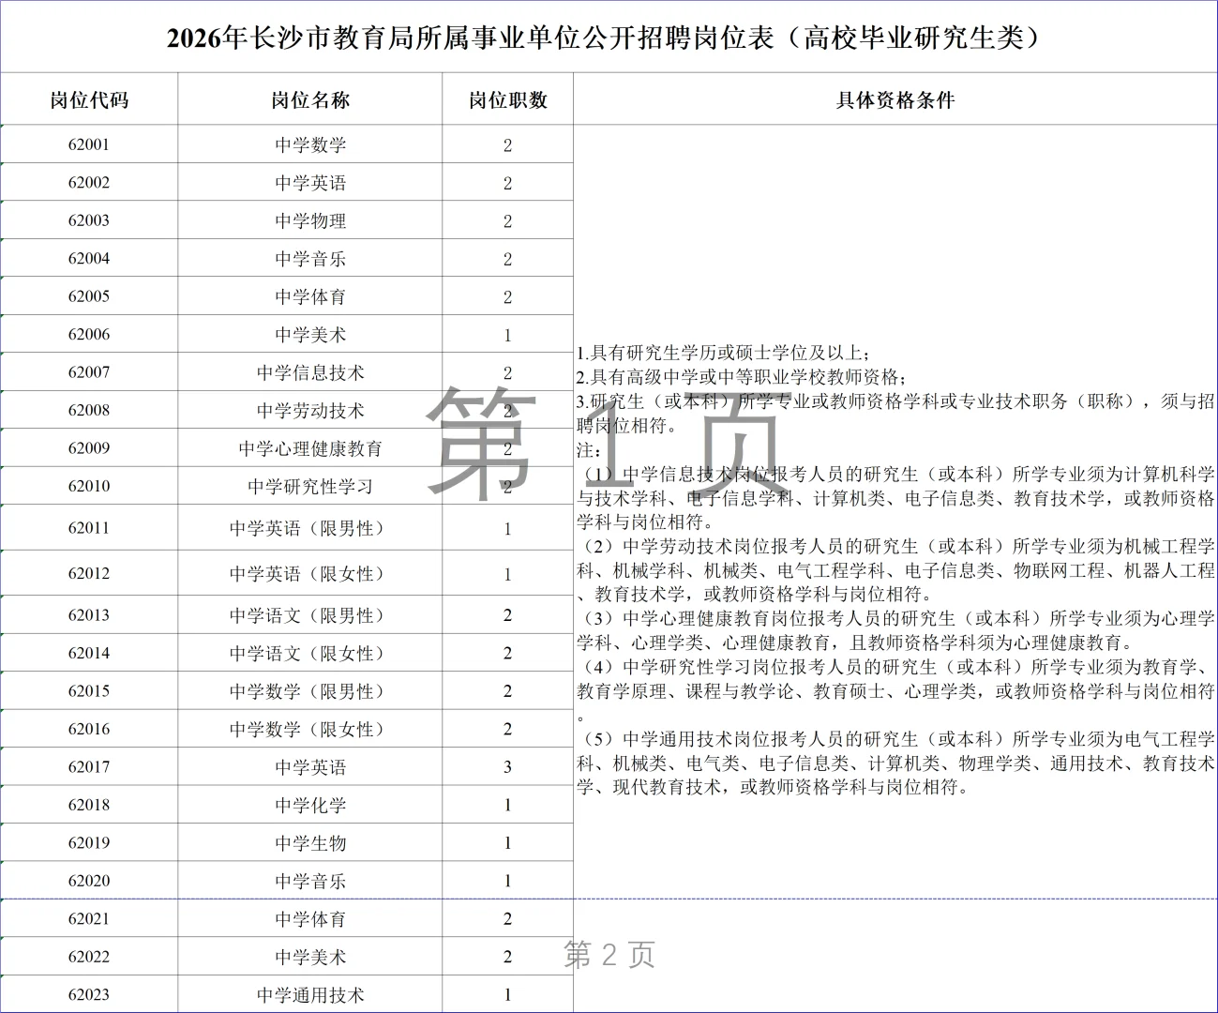Click the "中学英语（限男性）" cell
The image size is (1218, 1013).
(x=310, y=528)
